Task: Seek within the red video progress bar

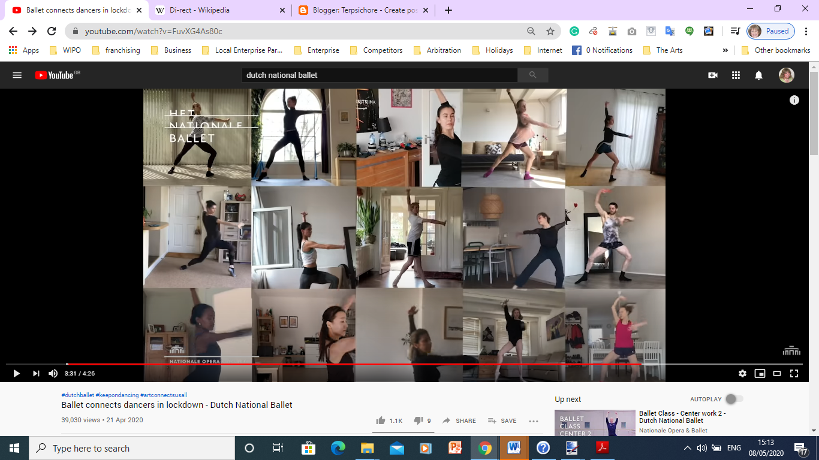Action: pyautogui.click(x=353, y=364)
